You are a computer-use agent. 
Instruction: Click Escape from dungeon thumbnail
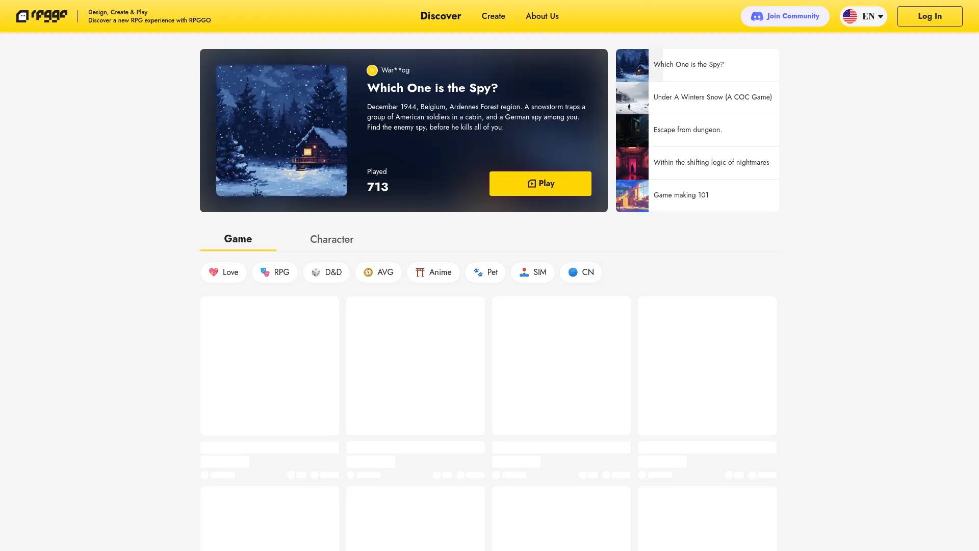[x=632, y=131]
